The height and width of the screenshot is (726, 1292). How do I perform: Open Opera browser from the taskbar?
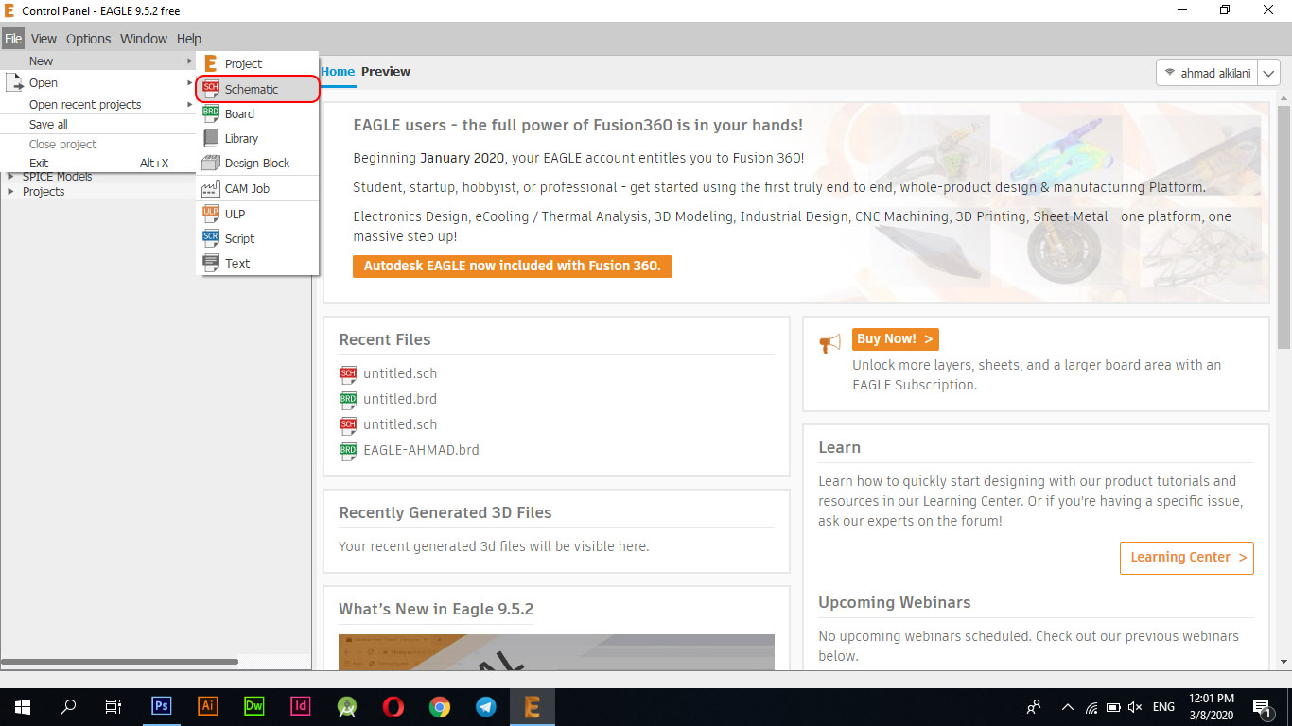pos(393,706)
